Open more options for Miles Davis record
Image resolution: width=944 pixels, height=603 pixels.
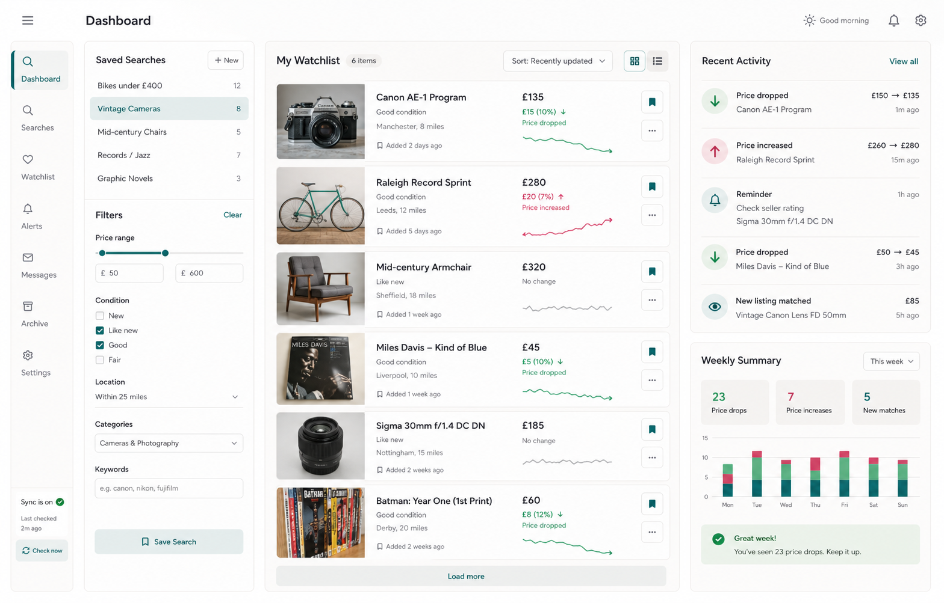pyautogui.click(x=652, y=380)
